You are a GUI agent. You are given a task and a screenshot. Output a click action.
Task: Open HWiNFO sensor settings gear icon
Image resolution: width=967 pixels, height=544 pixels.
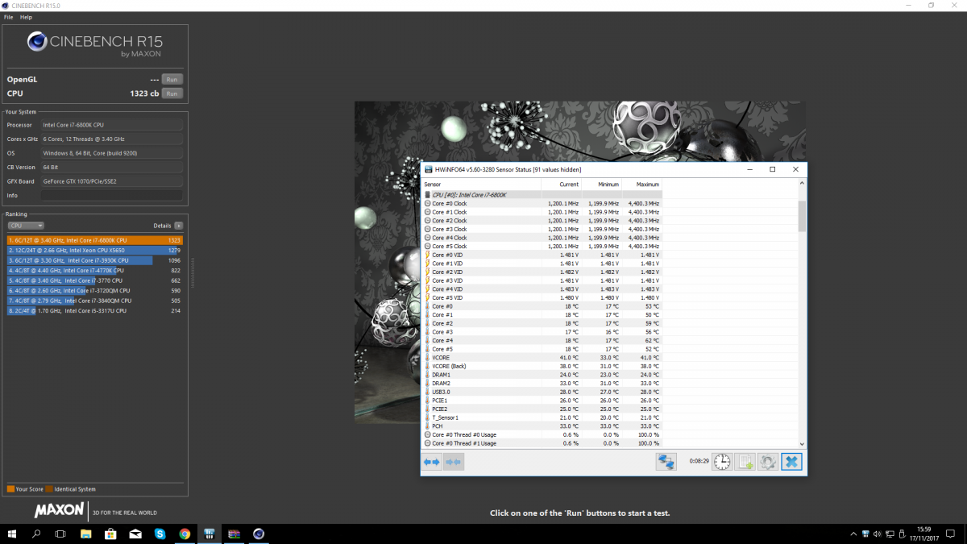(x=768, y=462)
